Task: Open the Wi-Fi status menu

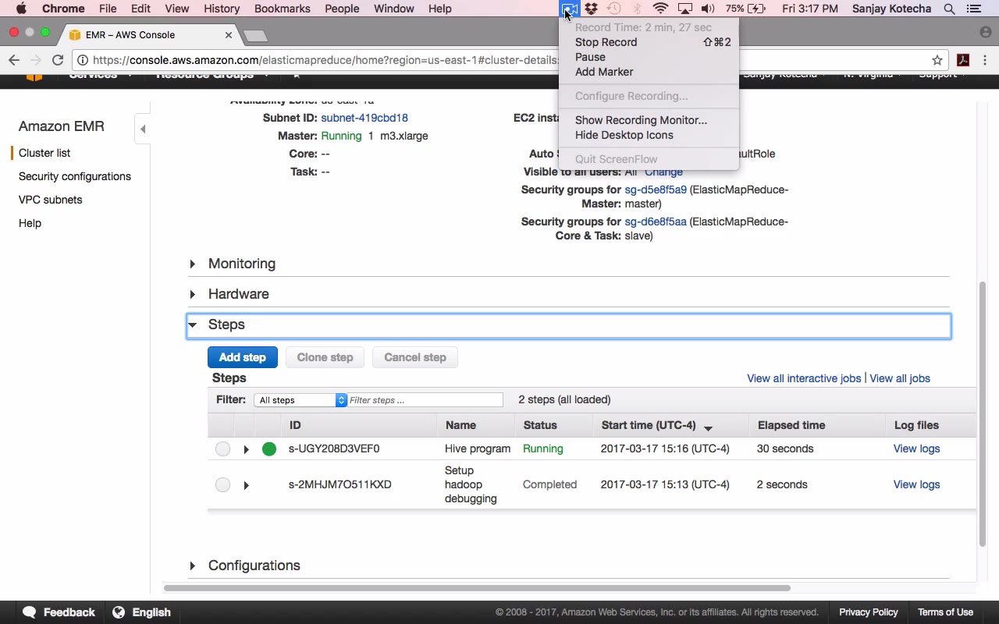Action: click(x=660, y=9)
